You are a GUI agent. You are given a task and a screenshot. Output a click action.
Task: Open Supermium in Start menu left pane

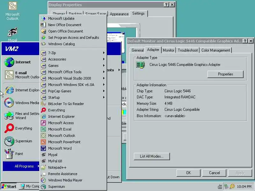[x=21, y=141]
